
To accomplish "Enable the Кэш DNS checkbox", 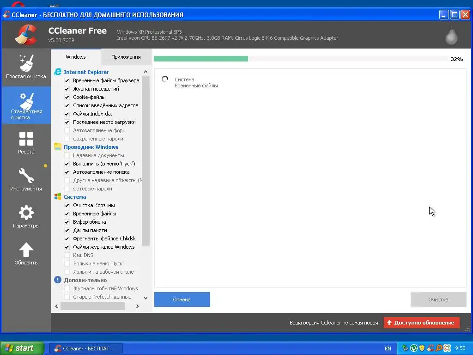I will coord(67,255).
